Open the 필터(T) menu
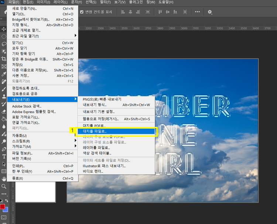This screenshot has width=277, height=224. [105, 2]
